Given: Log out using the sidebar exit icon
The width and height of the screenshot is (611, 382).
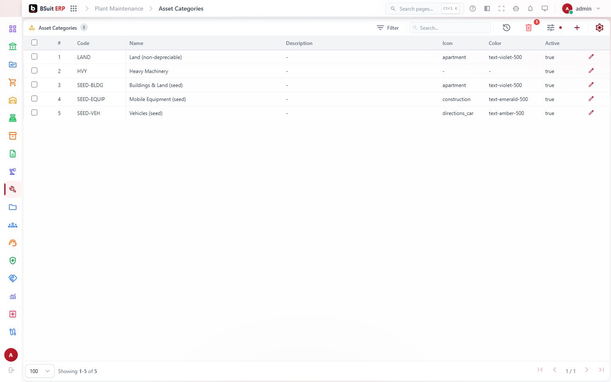Looking at the screenshot, I should [11, 370].
